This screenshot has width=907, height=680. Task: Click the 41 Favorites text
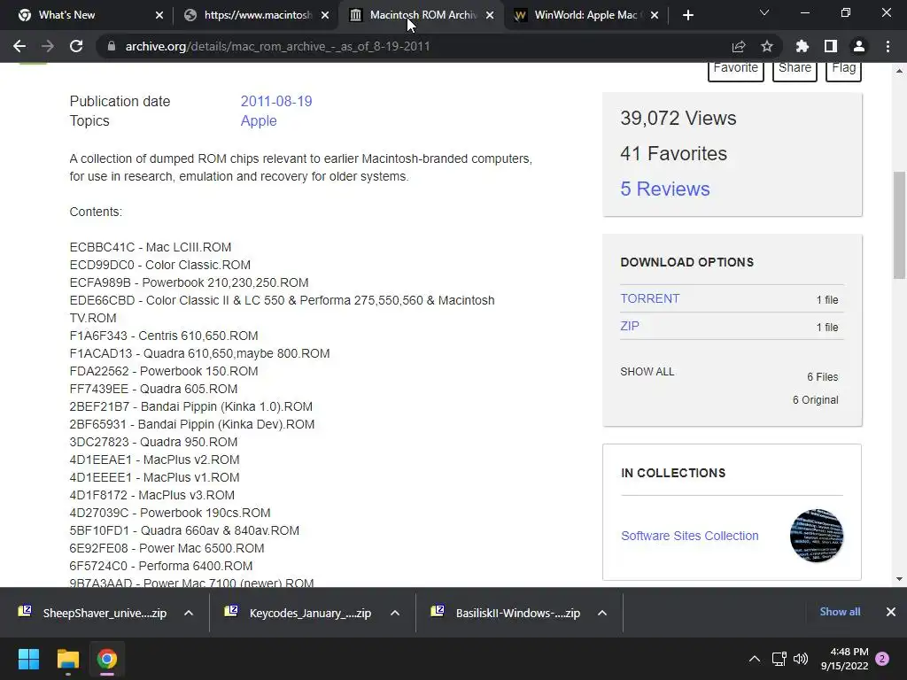coord(673,153)
